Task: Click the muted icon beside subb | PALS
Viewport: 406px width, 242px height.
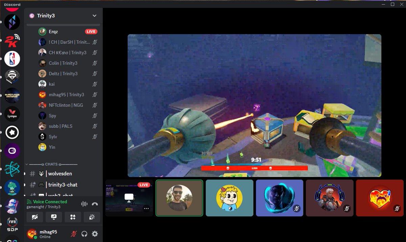Action: (x=95, y=126)
